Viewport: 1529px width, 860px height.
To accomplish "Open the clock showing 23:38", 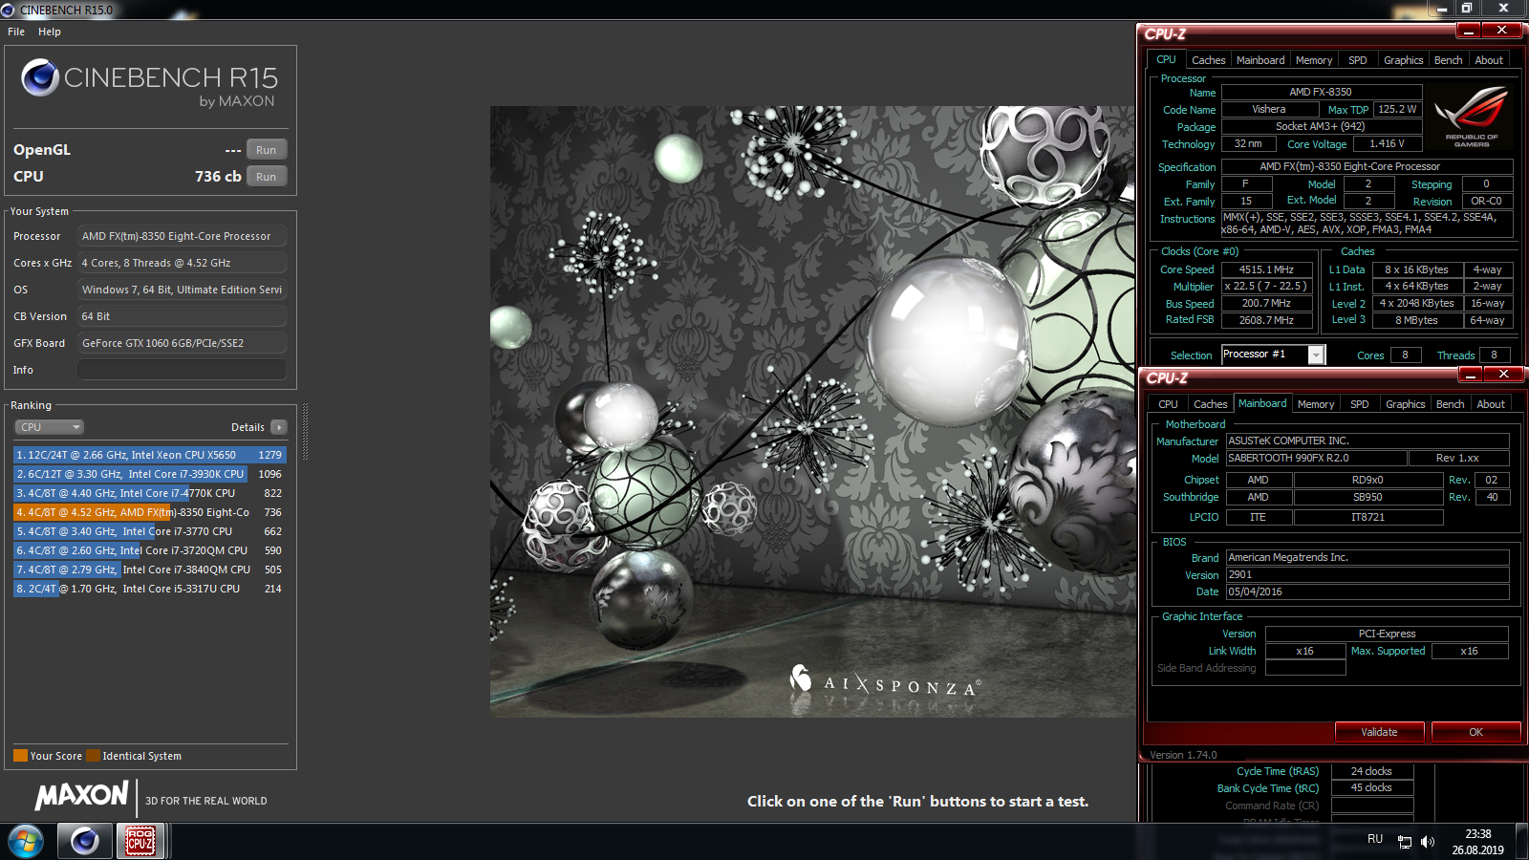I will coord(1477,842).
